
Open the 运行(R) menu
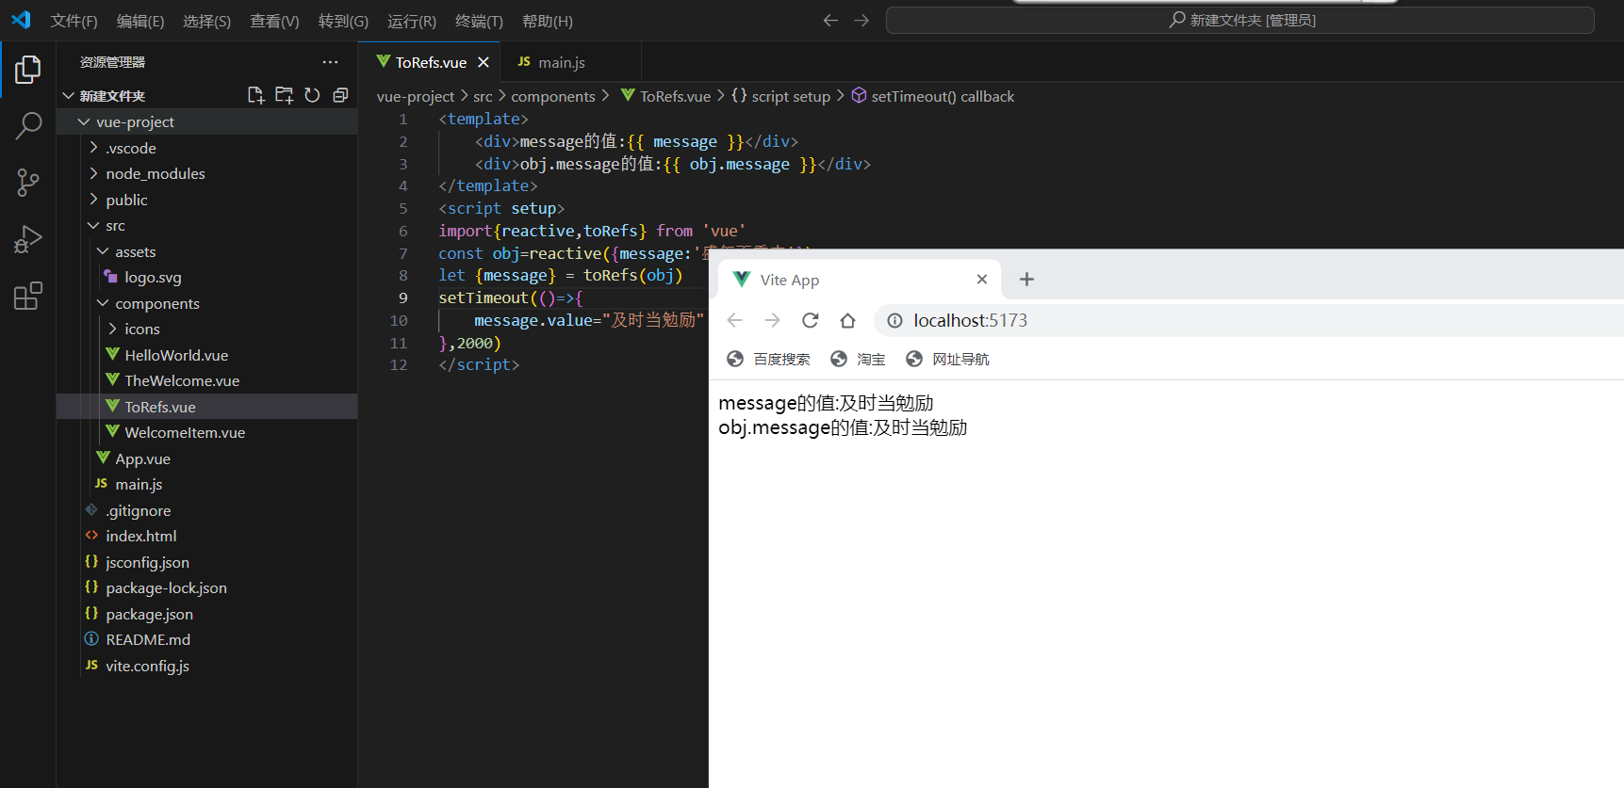(412, 21)
